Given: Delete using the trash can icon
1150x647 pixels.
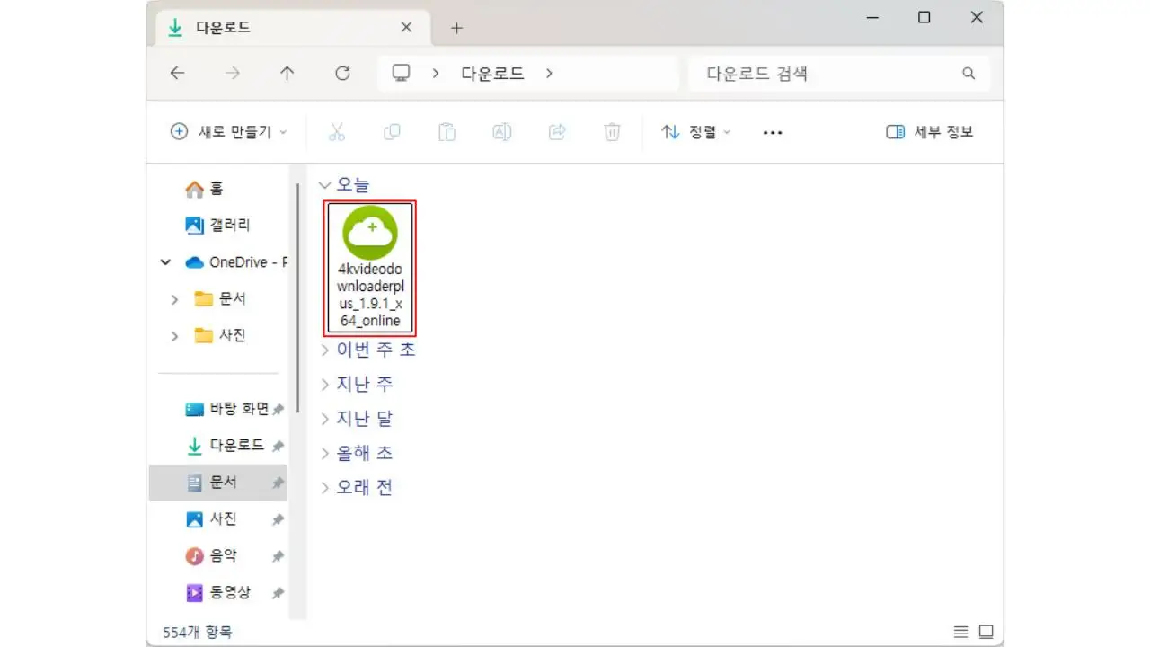Looking at the screenshot, I should pyautogui.click(x=612, y=132).
